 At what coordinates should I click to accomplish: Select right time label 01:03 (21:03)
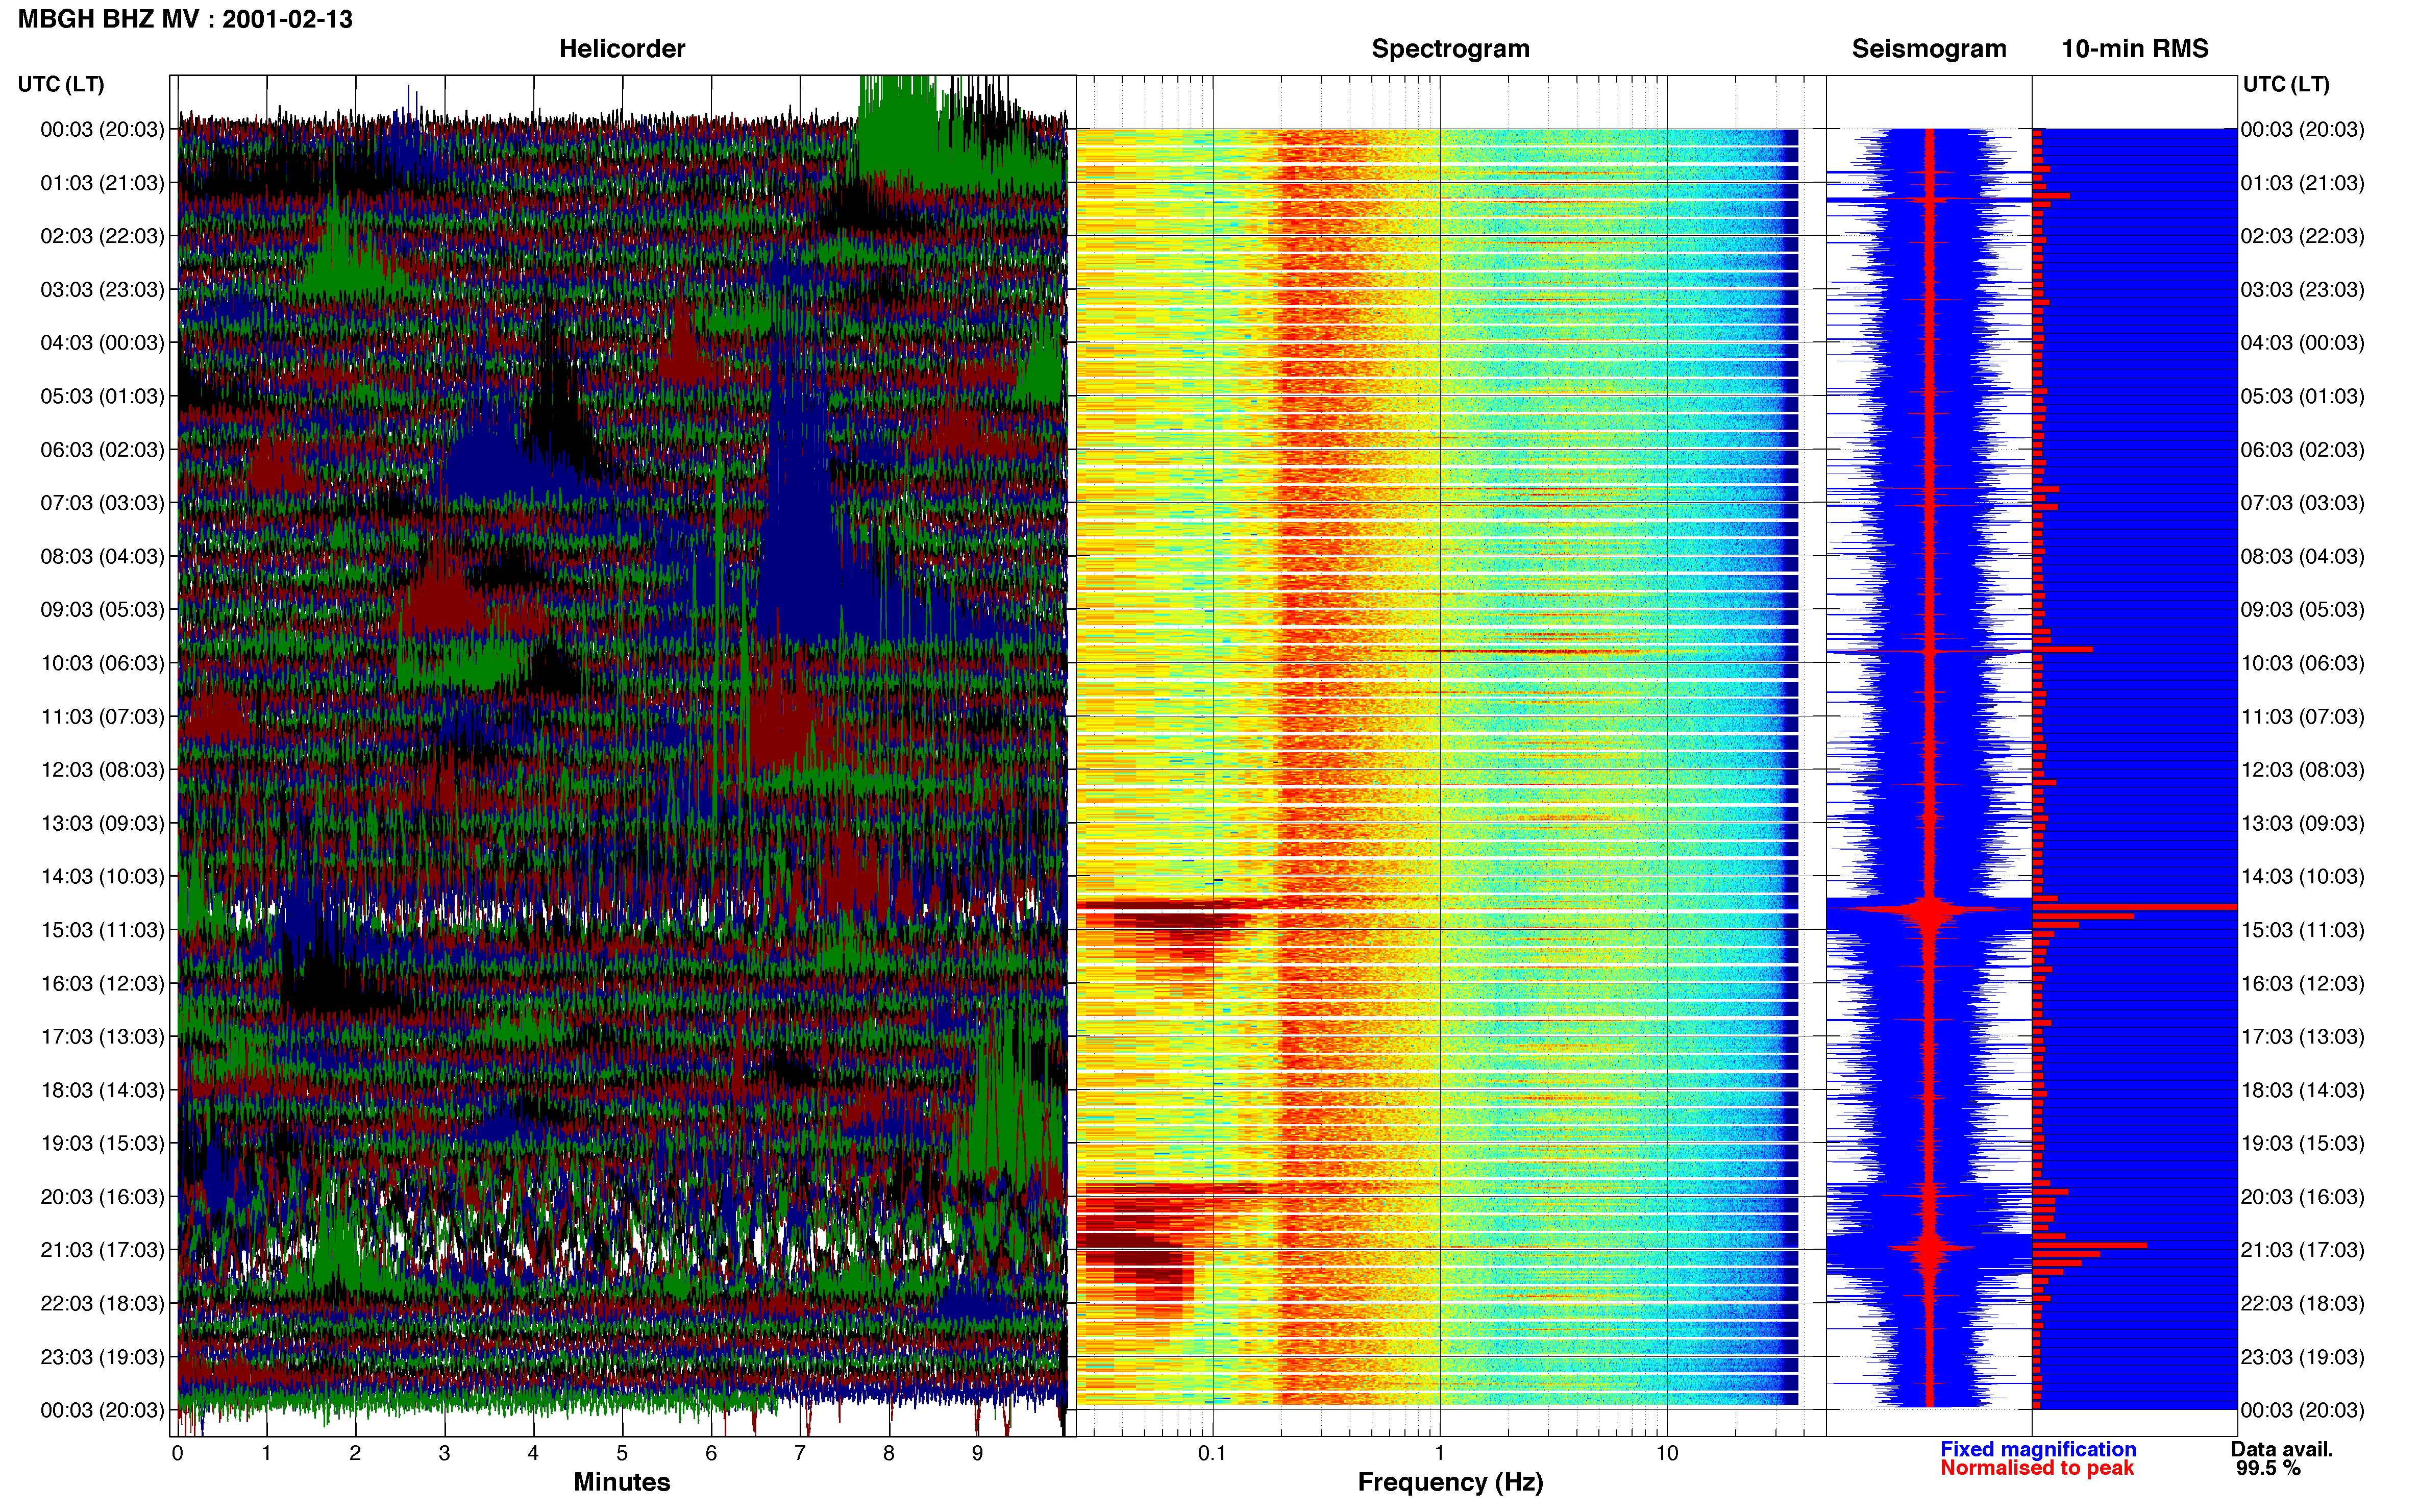[x=2302, y=183]
